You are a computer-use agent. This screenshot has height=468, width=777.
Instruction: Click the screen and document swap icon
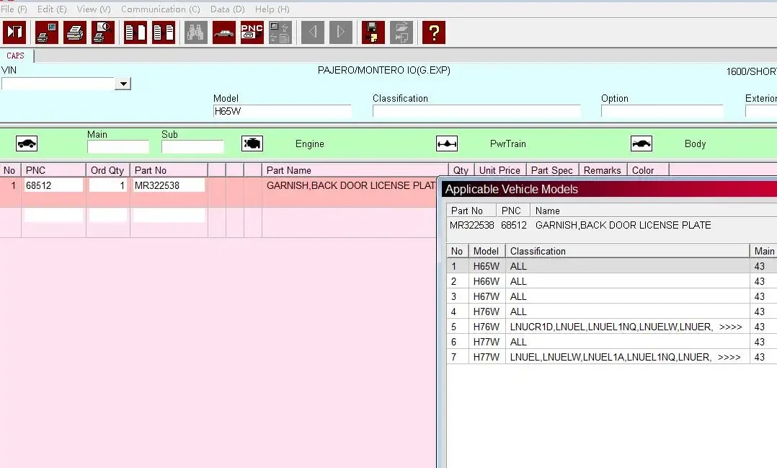point(280,32)
